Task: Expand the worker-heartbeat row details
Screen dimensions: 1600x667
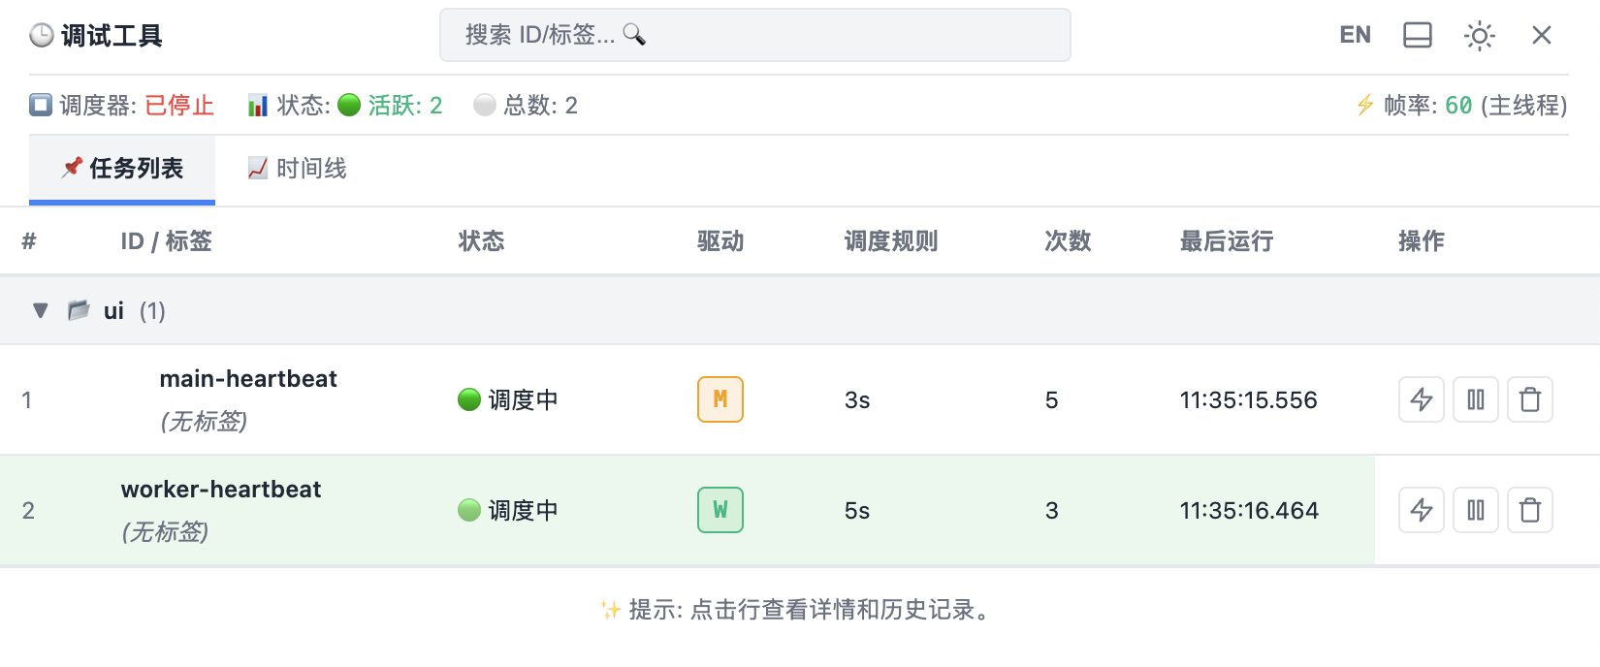Action: pos(221,490)
